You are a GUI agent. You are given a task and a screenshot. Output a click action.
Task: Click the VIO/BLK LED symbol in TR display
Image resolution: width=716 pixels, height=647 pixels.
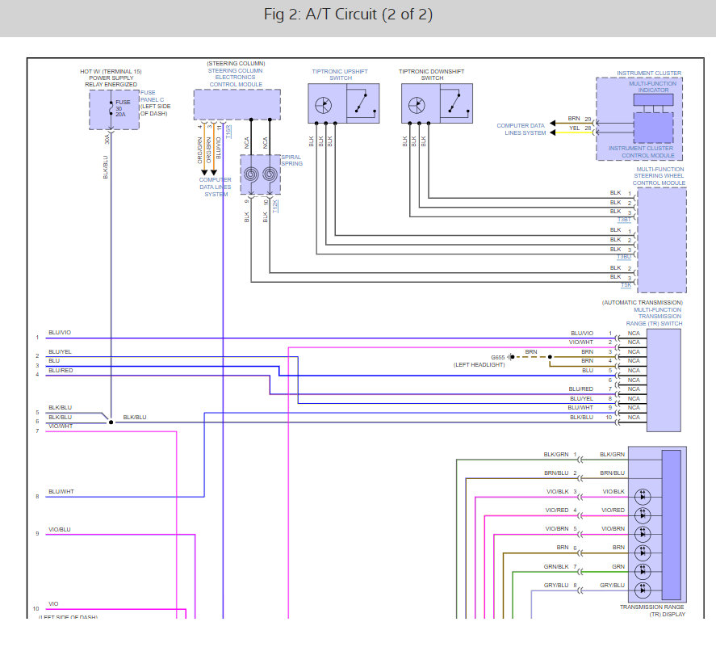pyautogui.click(x=643, y=496)
